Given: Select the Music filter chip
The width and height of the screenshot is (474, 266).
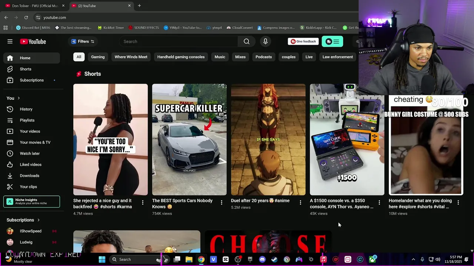Looking at the screenshot, I should click(x=220, y=57).
